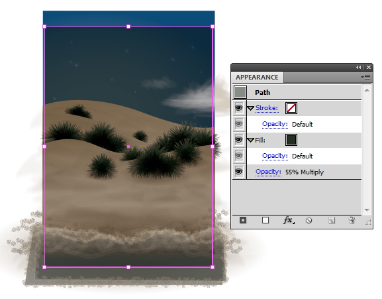Viewport: 382px width, 299px height.
Task: Collapse the Appearance panel with double arrows
Action: tap(358, 68)
